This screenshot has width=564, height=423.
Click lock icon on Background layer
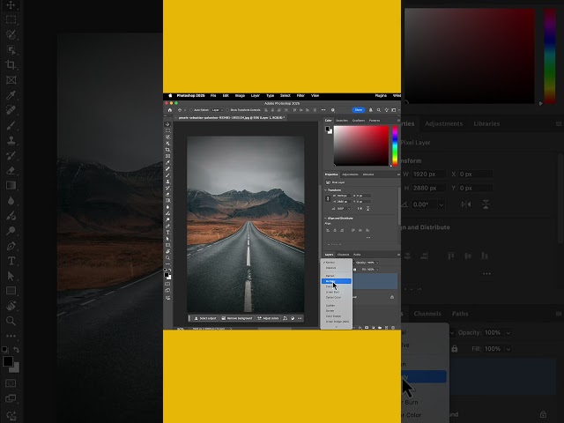[x=392, y=297]
